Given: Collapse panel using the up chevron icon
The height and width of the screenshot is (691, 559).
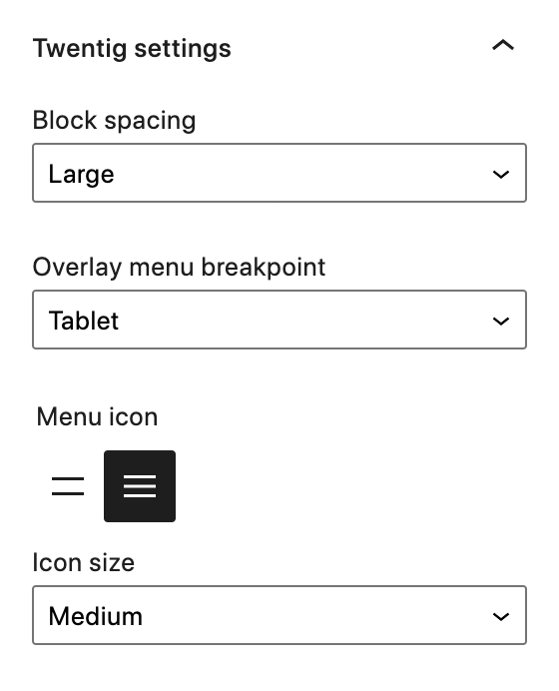Looking at the screenshot, I should (x=503, y=45).
